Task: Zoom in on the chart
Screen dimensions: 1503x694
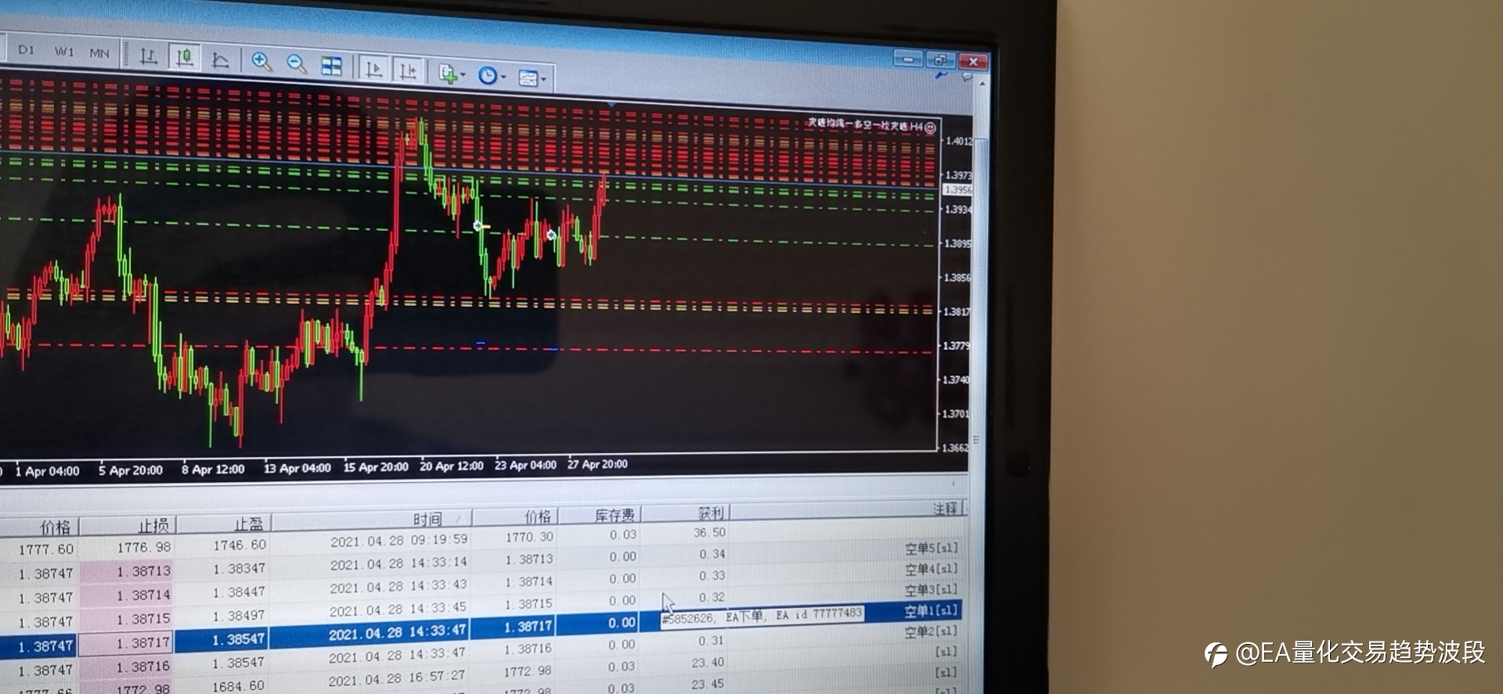Action: [261, 62]
